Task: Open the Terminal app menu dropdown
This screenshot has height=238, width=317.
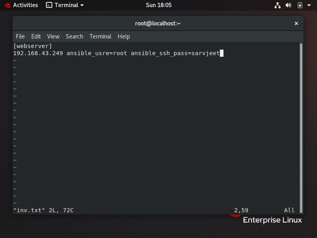Action: (x=65, y=5)
